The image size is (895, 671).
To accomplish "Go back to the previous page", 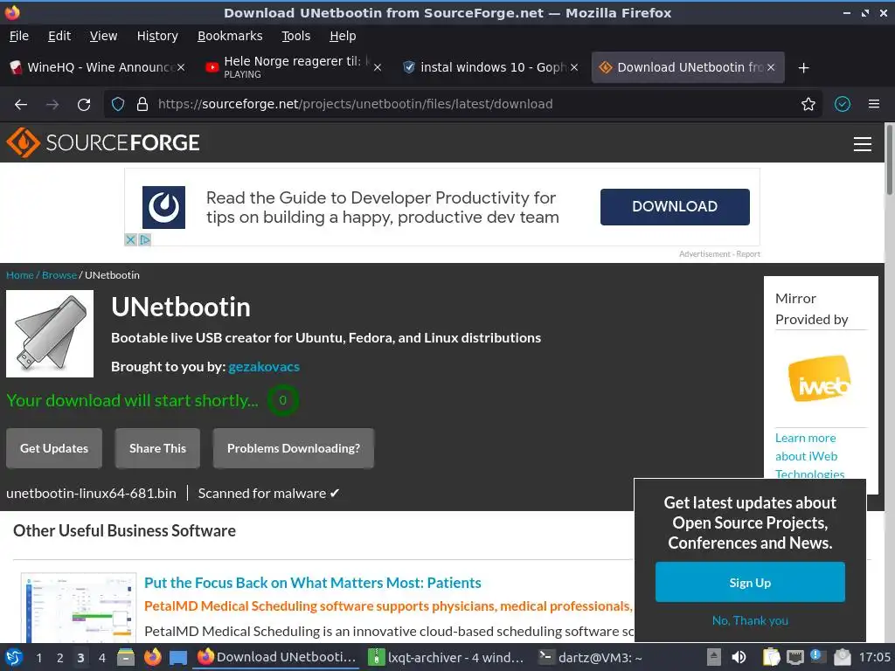I will pyautogui.click(x=21, y=105).
